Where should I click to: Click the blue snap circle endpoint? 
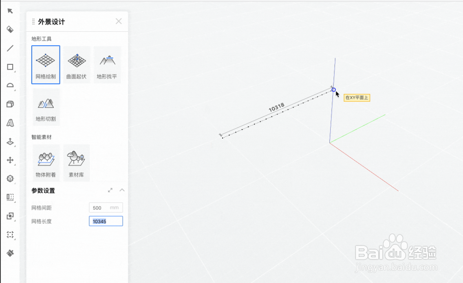coord(333,90)
